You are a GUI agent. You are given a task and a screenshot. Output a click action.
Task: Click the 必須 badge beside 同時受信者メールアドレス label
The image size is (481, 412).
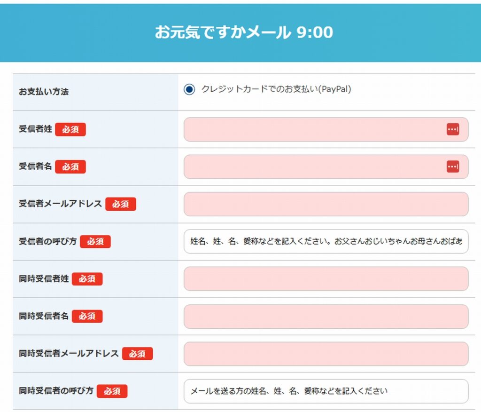[x=137, y=354]
